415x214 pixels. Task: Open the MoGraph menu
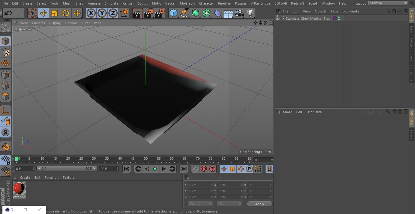pos(187,3)
